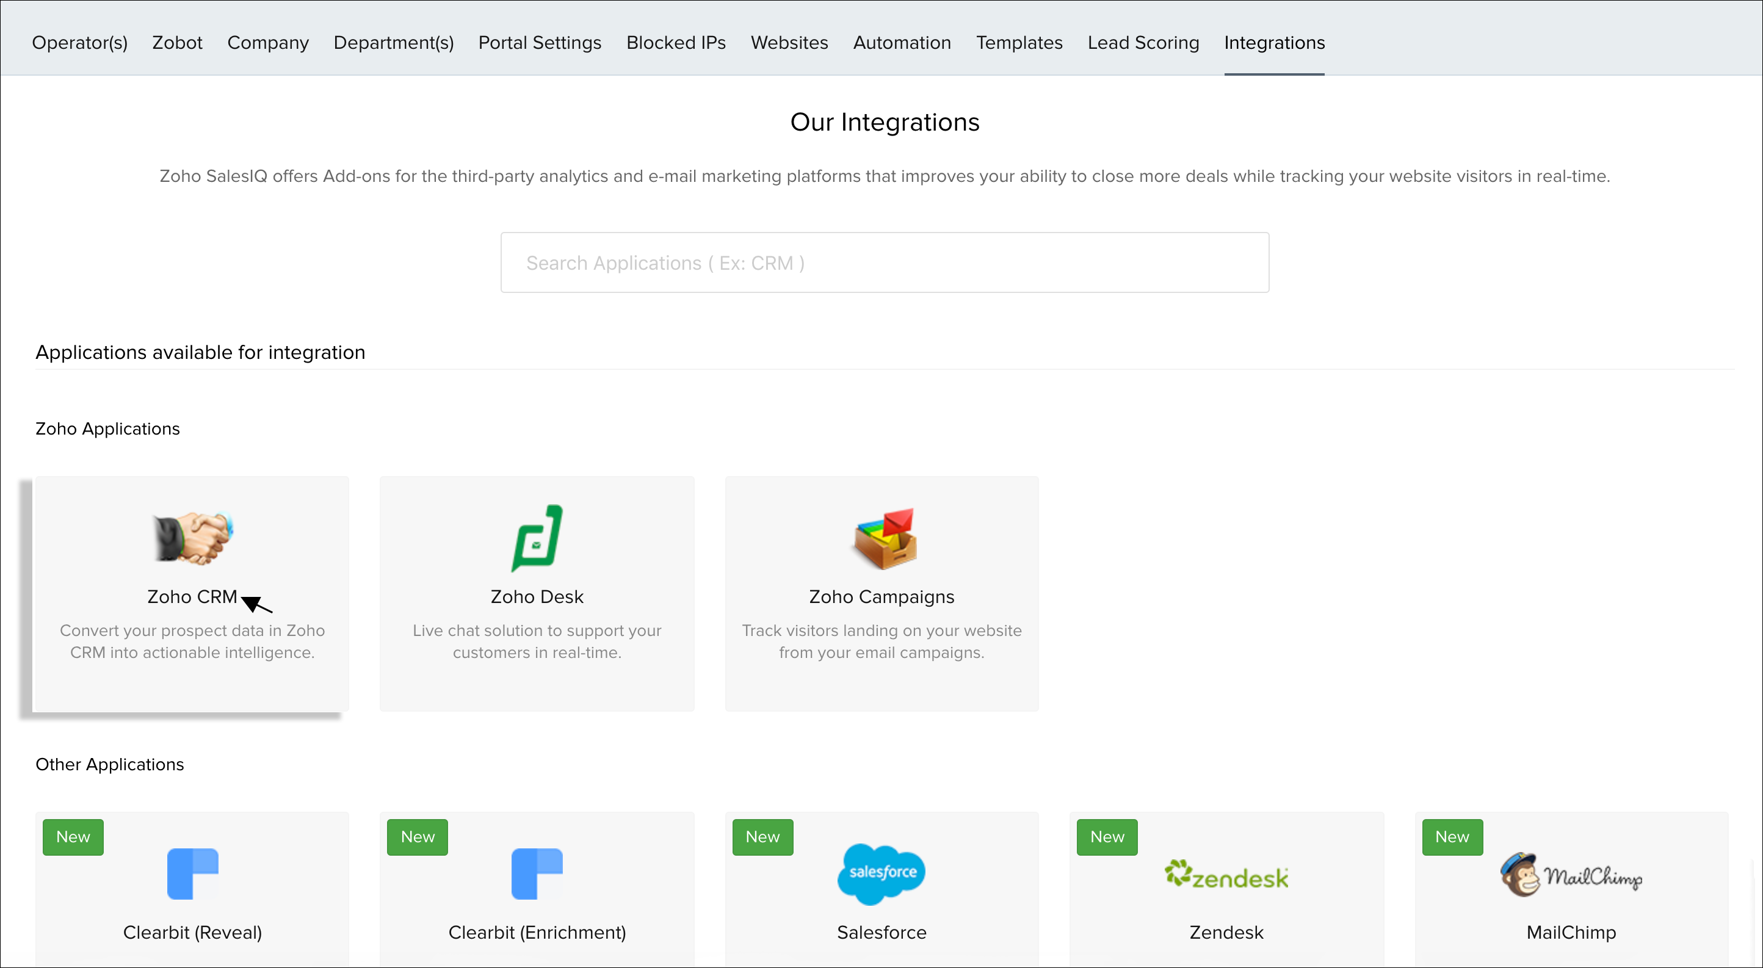This screenshot has height=968, width=1763.
Task: Open the Zoho Campaigns title link
Action: (x=881, y=596)
